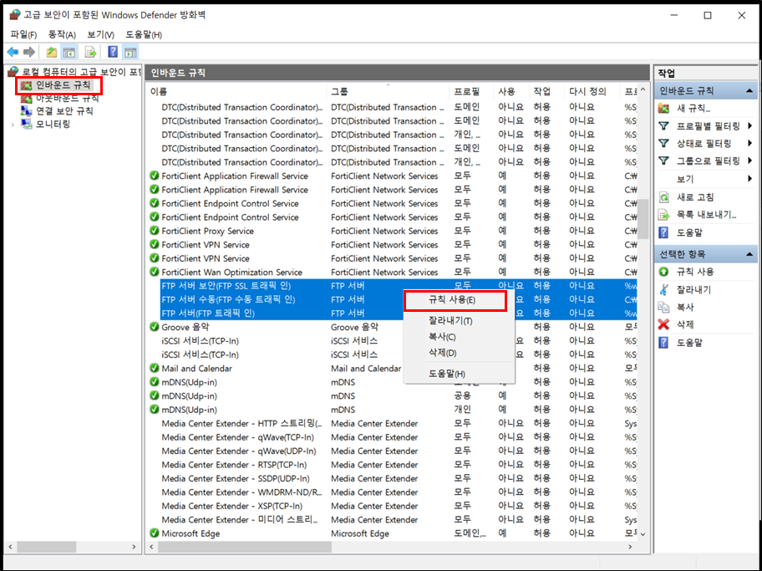Click the 새로 고침 refresh icon

(664, 197)
